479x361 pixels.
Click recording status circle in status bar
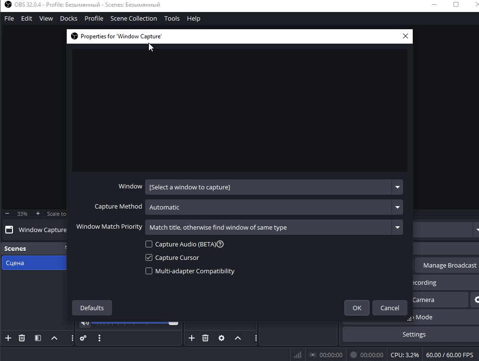[x=354, y=355]
